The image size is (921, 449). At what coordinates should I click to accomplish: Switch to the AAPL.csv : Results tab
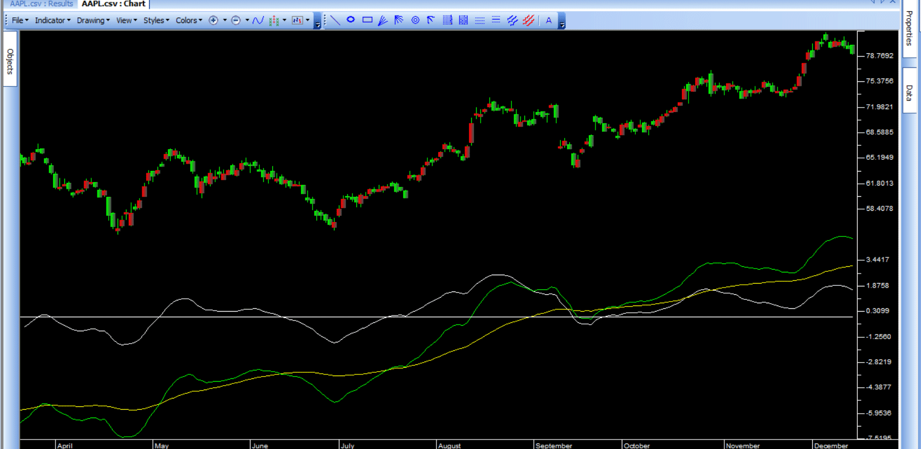point(41,4)
